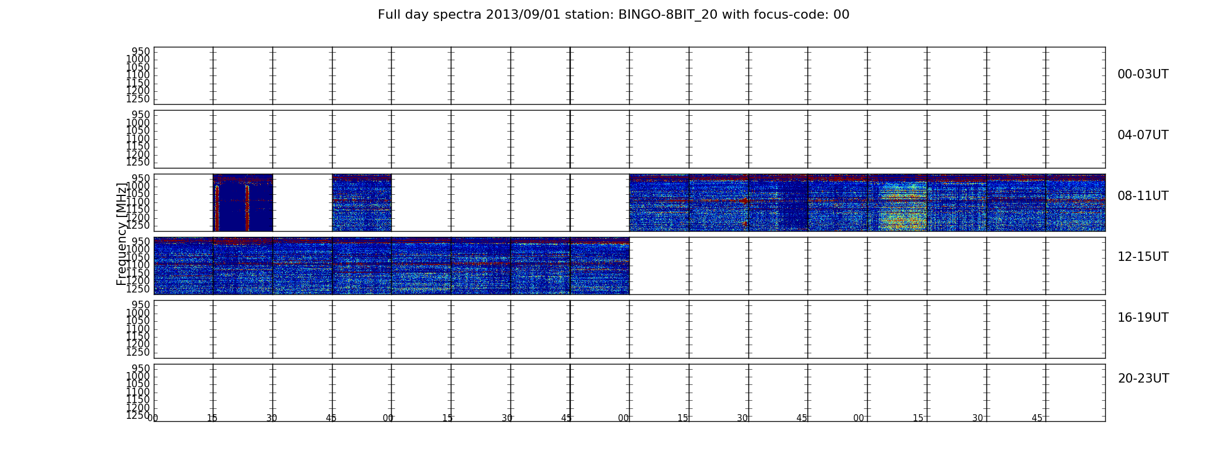Click the first spectrogram segment in the 12-15UT row

183,266
